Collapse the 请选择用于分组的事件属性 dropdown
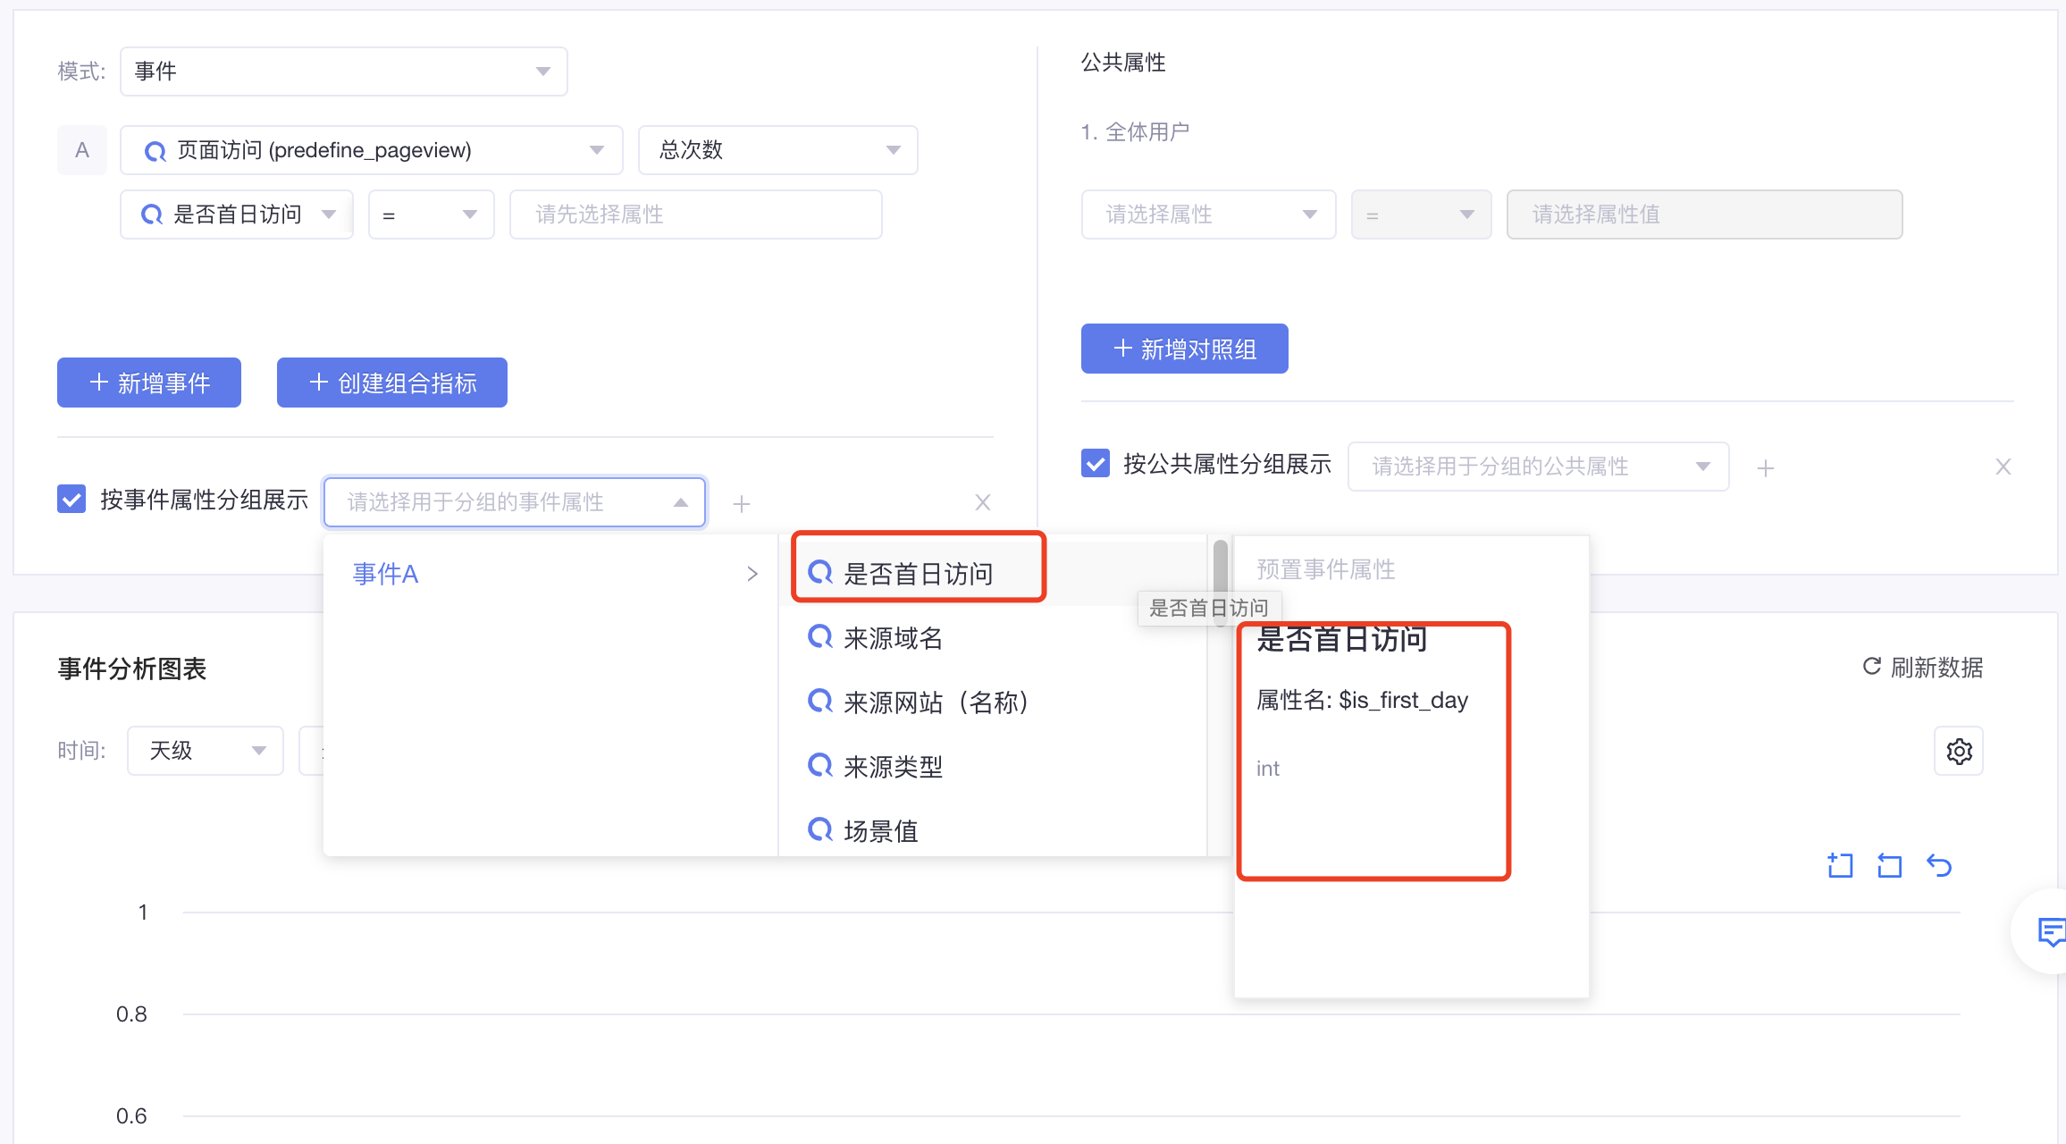The image size is (2066, 1144). (515, 502)
